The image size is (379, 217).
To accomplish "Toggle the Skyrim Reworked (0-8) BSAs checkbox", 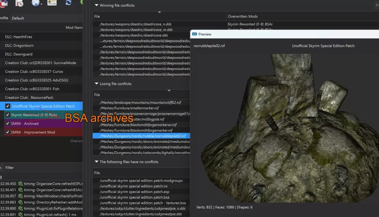I will click(x=8, y=115).
